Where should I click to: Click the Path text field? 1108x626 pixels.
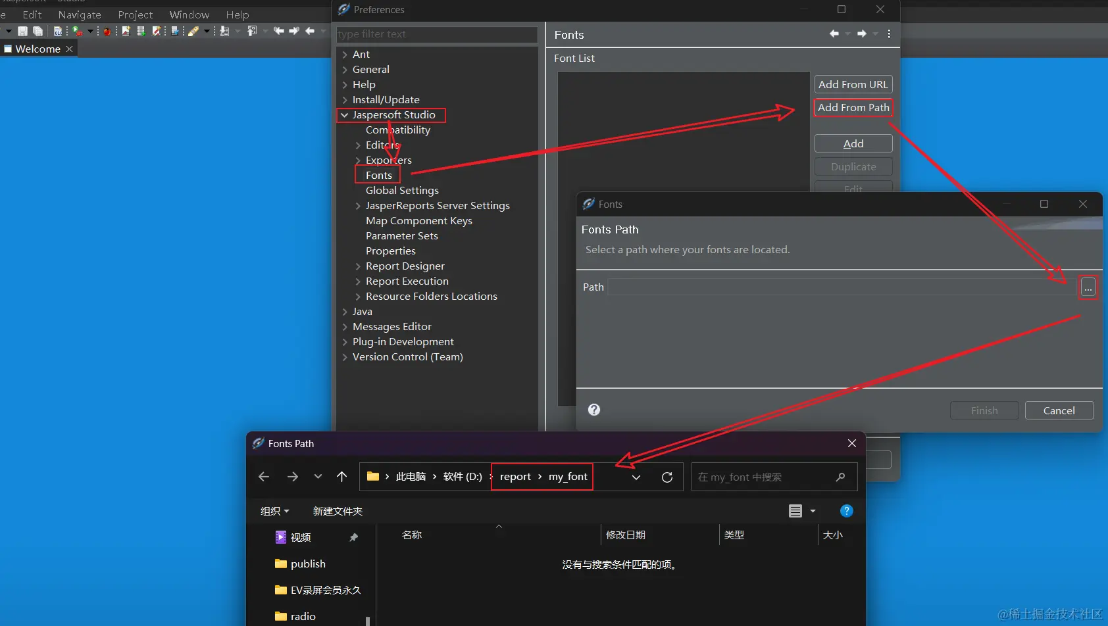pyautogui.click(x=842, y=287)
